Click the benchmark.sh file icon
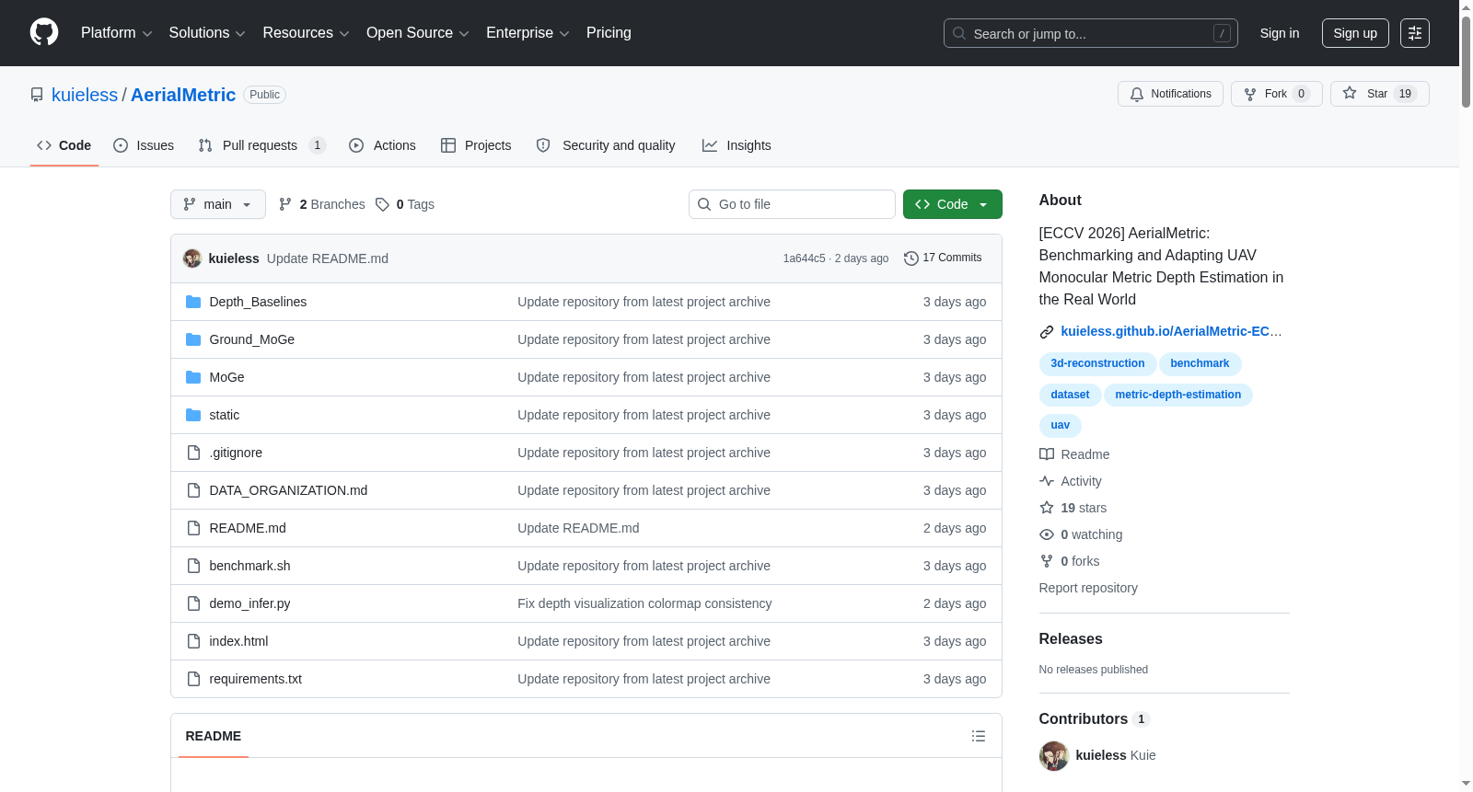The height and width of the screenshot is (792, 1473). click(193, 566)
